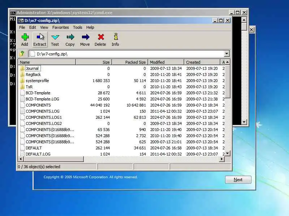Click the cmd.exe window system icon
Image resolution: width=289 pixels, height=216 pixels.
(13, 13)
